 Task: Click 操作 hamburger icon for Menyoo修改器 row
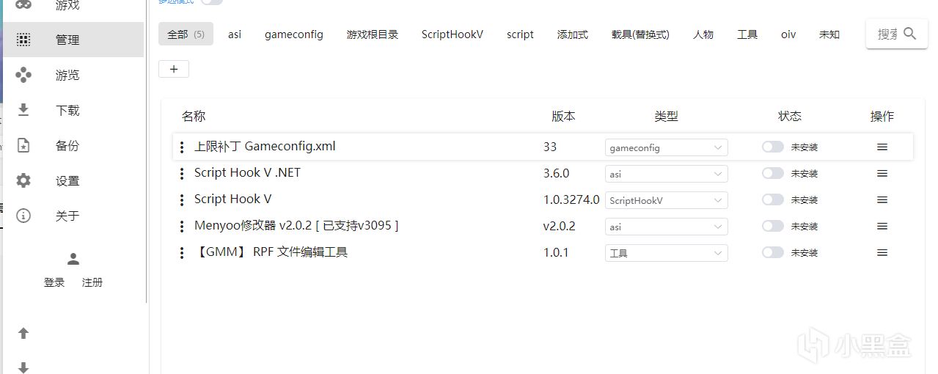(882, 227)
